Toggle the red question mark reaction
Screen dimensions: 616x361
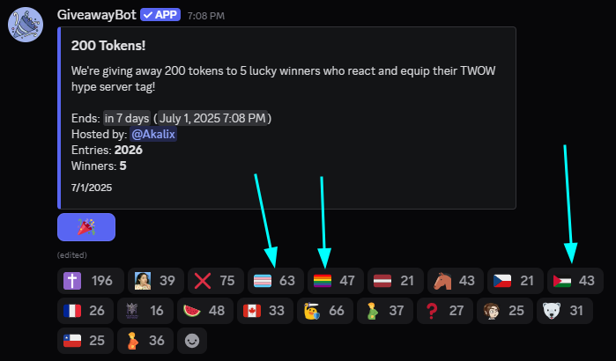coord(445,311)
